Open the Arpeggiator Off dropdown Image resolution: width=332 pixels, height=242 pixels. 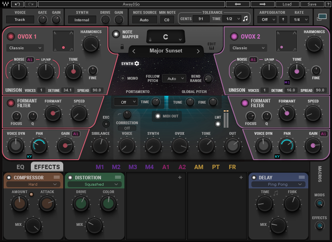tap(267, 19)
